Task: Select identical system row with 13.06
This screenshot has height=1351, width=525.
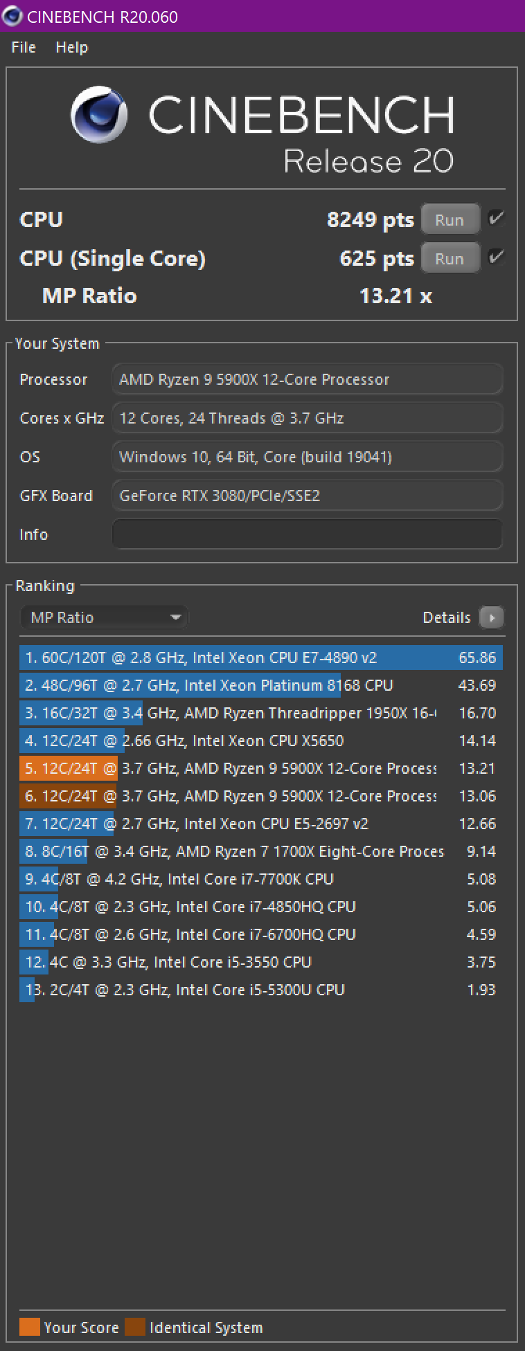Action: [x=261, y=796]
